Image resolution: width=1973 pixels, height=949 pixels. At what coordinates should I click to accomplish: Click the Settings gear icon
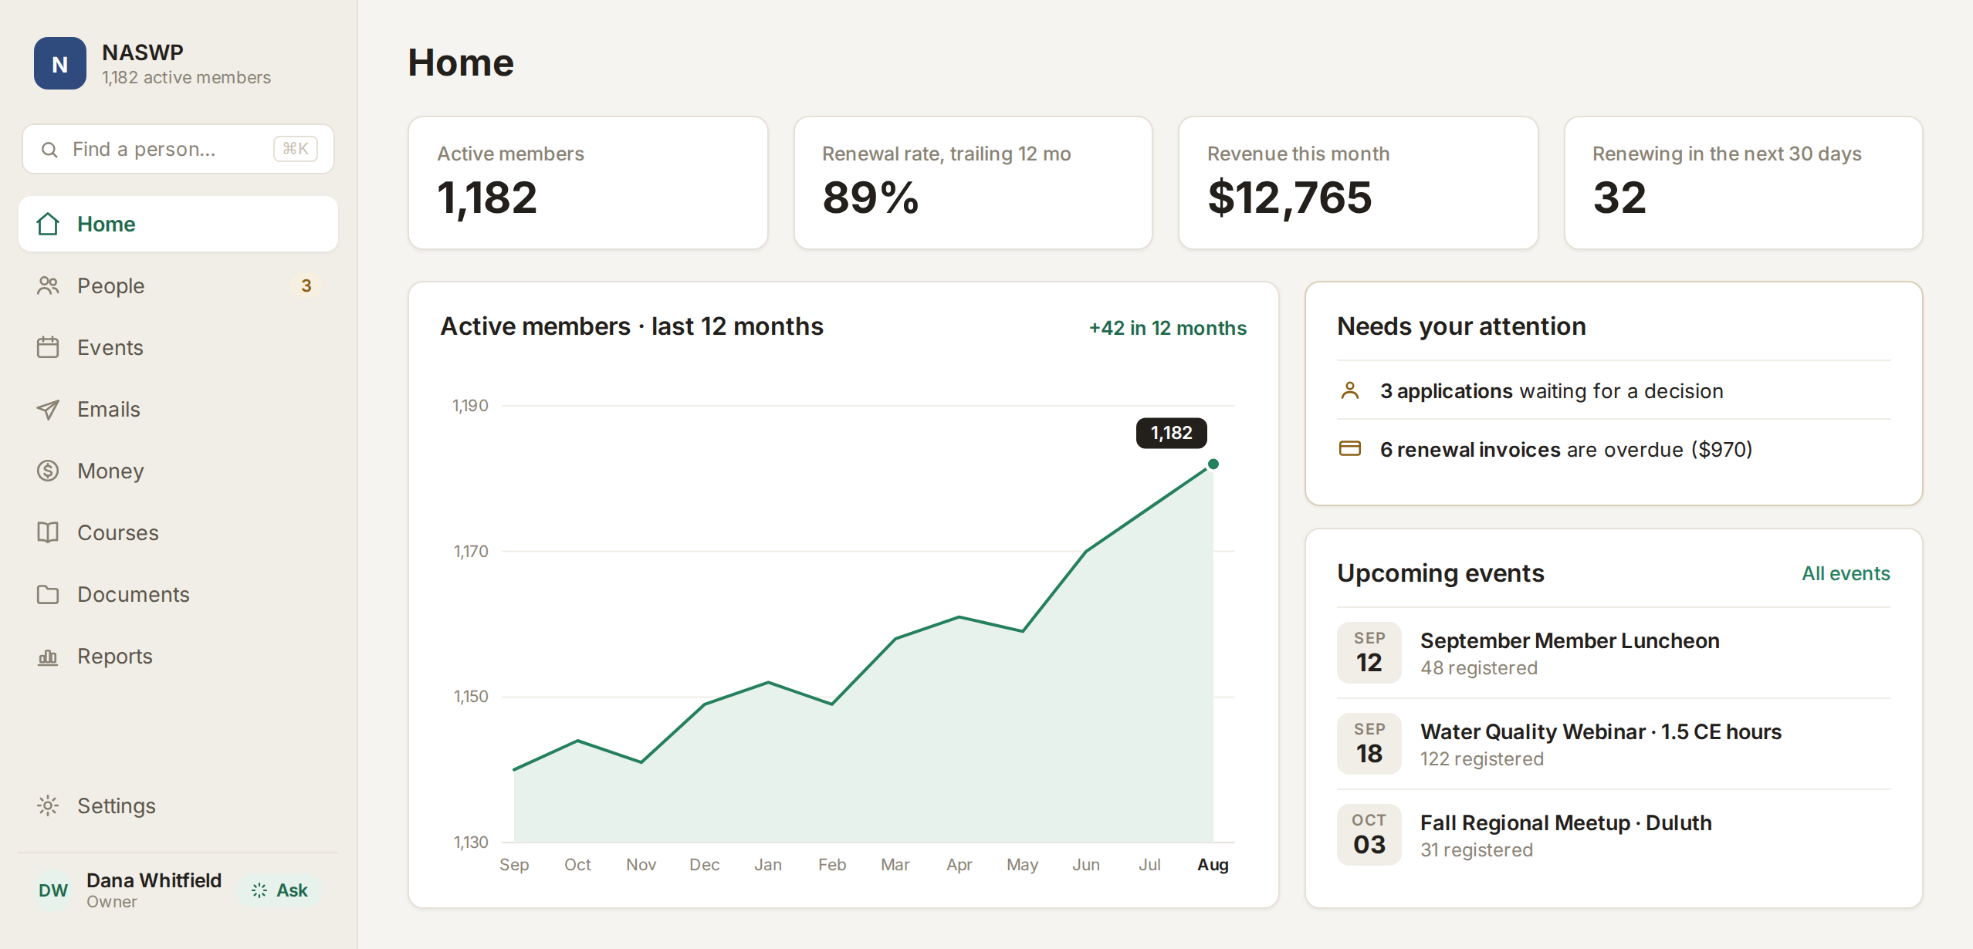pyautogui.click(x=48, y=805)
